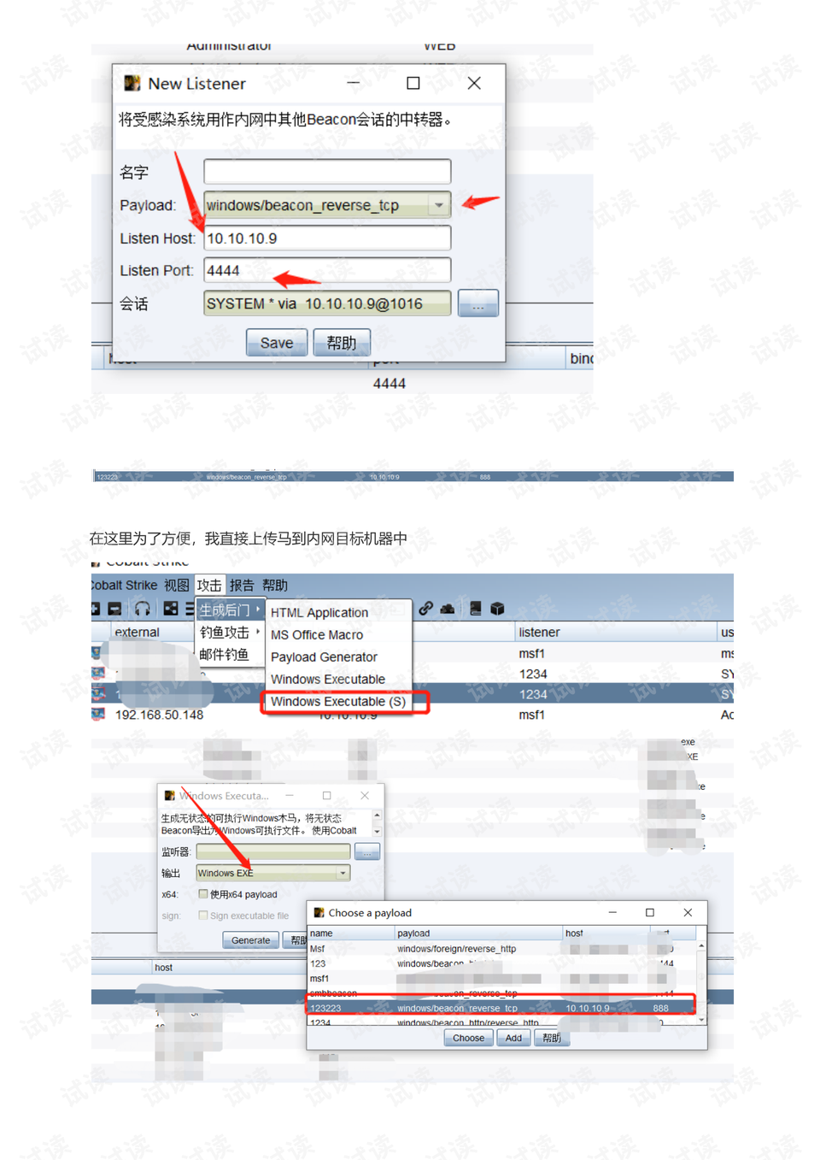Select the 123223 listener row

pyautogui.click(x=501, y=1009)
